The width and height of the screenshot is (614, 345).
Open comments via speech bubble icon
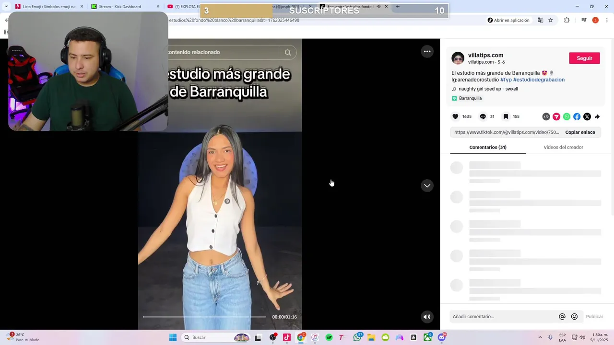coord(483,116)
